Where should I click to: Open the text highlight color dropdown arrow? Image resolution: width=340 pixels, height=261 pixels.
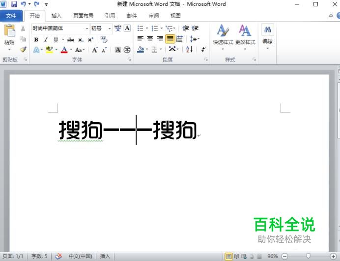[x=56, y=50]
